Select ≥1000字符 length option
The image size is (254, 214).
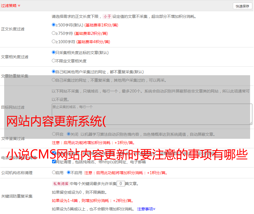tap(54, 41)
